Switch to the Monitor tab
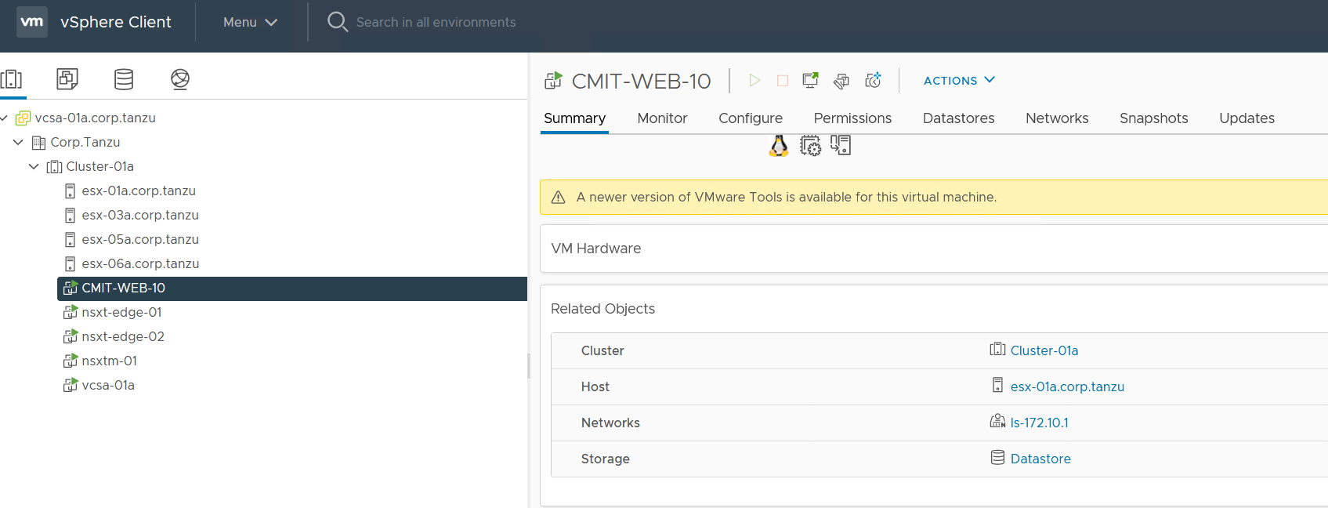Screen dimensions: 1328x508 click(x=662, y=118)
